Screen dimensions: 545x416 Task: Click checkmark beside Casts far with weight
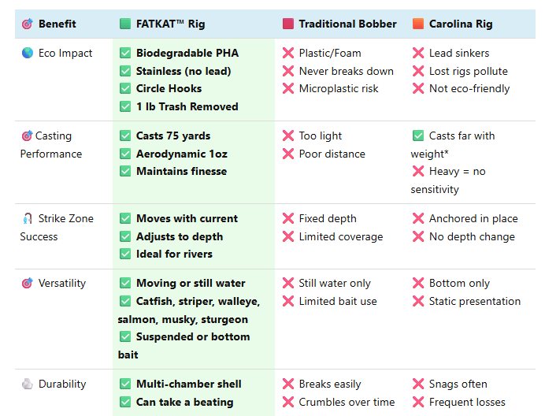pyautogui.click(x=418, y=136)
